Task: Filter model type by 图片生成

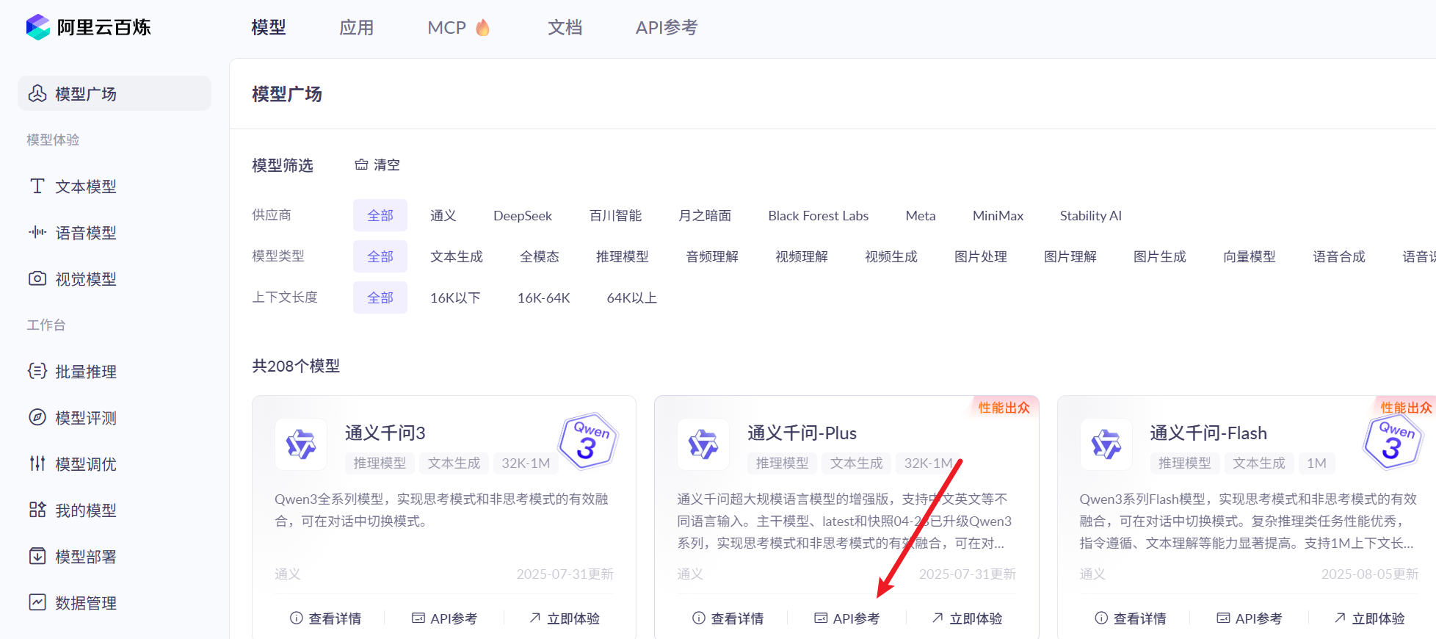Action: point(1160,256)
